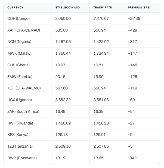Click the CURRENCY column header
This screenshot has width=164, height=168.
click(x=16, y=8)
